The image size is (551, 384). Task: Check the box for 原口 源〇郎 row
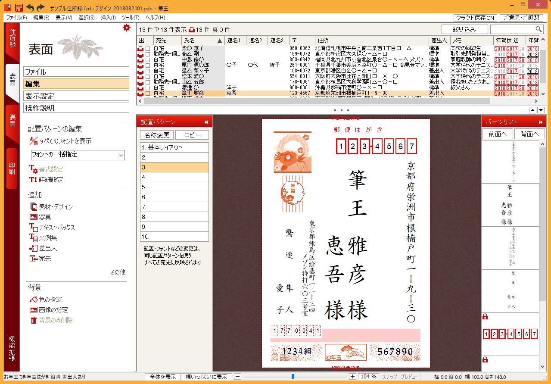[148, 65]
